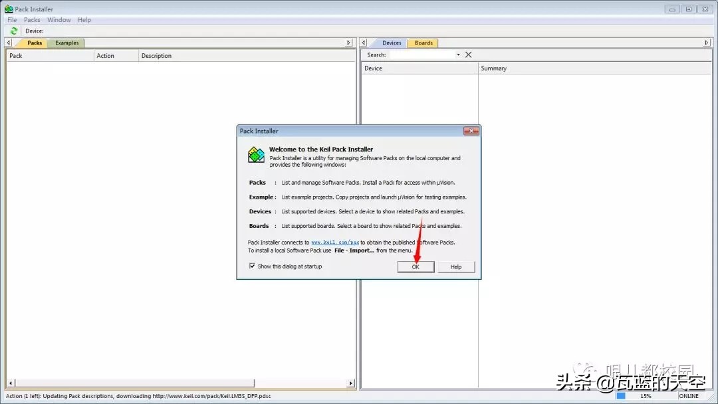Click the Pack column header
The width and height of the screenshot is (718, 404).
[x=50, y=55]
